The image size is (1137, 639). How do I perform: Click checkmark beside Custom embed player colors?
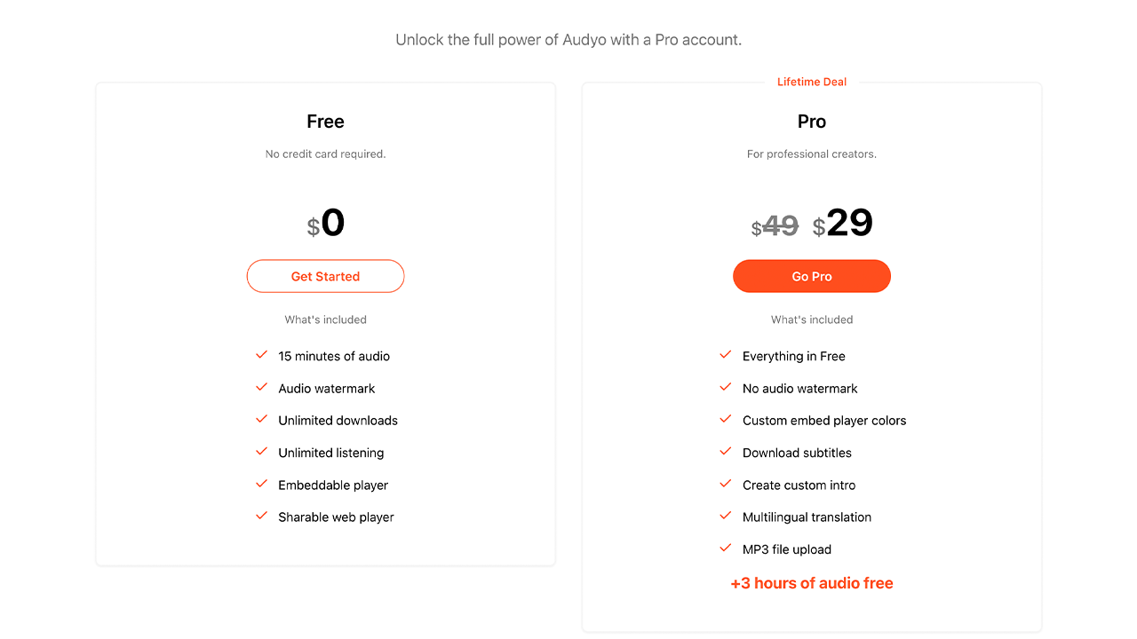pyautogui.click(x=726, y=419)
